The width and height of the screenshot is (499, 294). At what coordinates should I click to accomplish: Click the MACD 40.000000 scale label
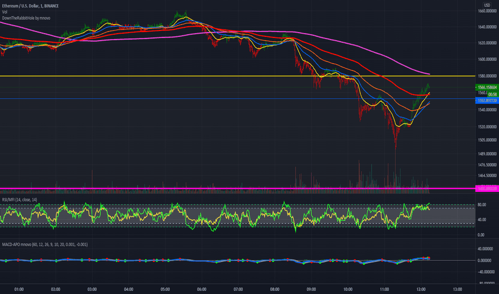[486, 249]
